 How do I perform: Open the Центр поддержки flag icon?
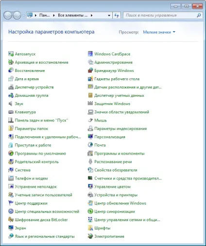(11, 203)
